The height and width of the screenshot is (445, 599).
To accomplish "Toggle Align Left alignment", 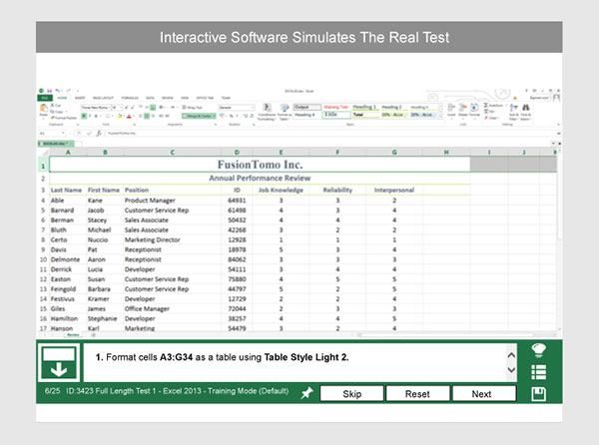I will [140, 116].
